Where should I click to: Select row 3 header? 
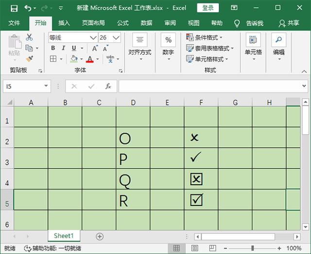pyautogui.click(x=7, y=158)
